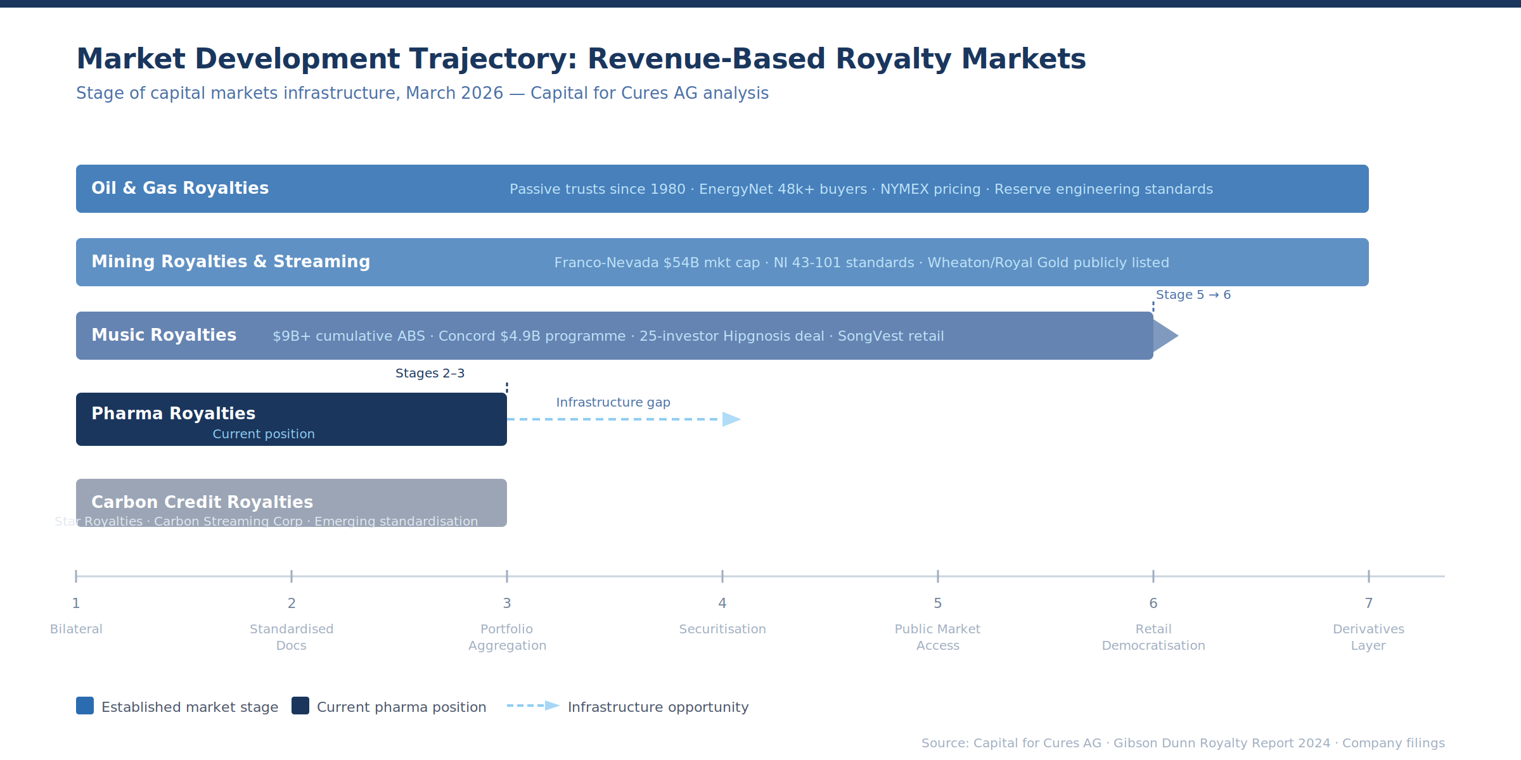The image size is (1521, 760).
Task: Click stage 6 Retail Democratisation tick
Action: pos(1153,576)
